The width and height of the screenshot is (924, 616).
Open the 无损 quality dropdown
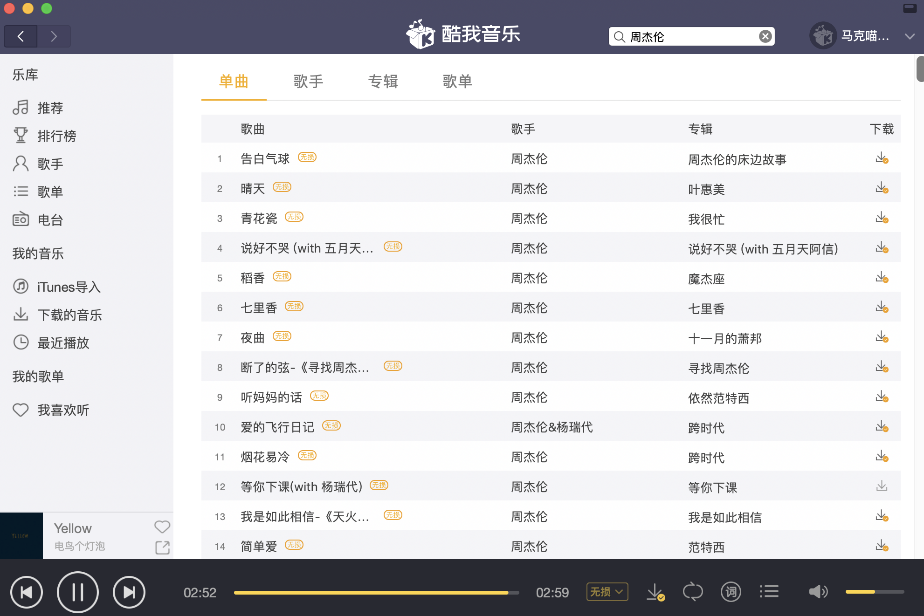tap(607, 592)
